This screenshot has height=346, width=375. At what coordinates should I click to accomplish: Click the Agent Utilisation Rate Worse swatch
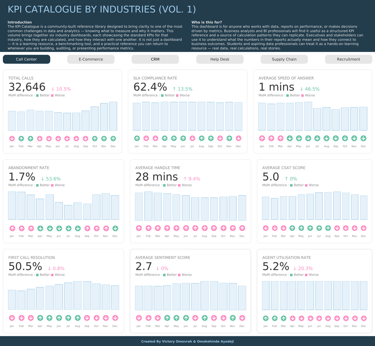(306, 275)
